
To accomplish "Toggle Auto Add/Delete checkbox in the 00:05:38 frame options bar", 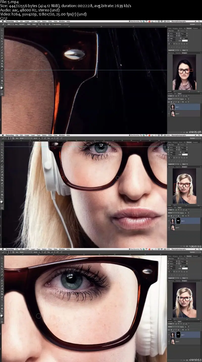I will click(52, 24).
